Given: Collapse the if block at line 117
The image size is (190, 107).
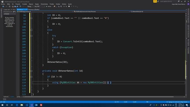Looking at the screenshot, I should [x=31, y=77].
